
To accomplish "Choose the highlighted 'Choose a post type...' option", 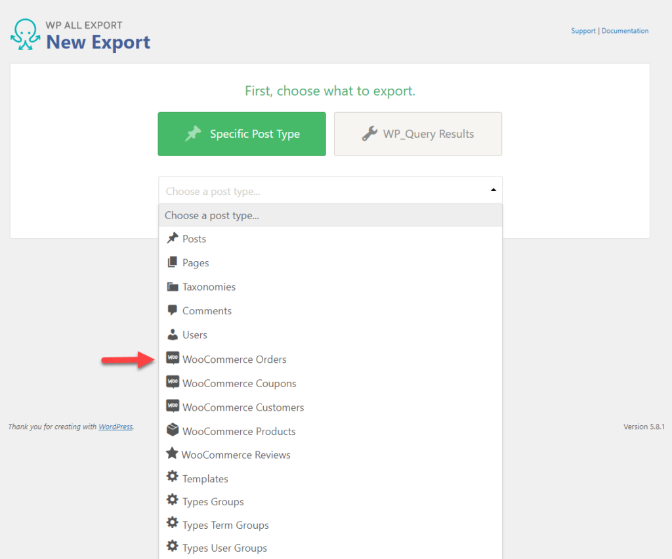I will [x=330, y=215].
